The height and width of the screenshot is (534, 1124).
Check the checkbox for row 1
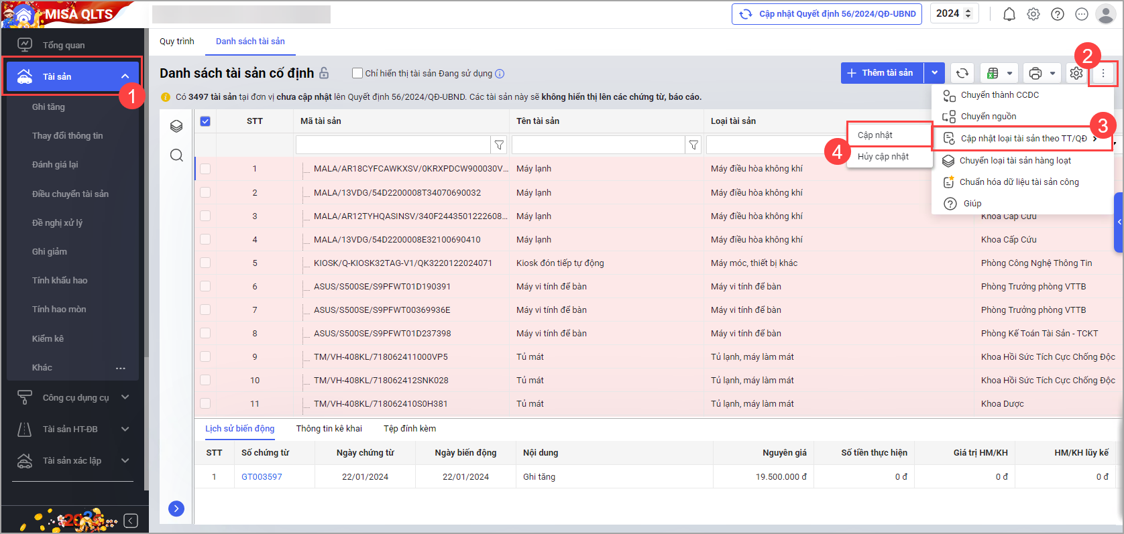coord(205,169)
